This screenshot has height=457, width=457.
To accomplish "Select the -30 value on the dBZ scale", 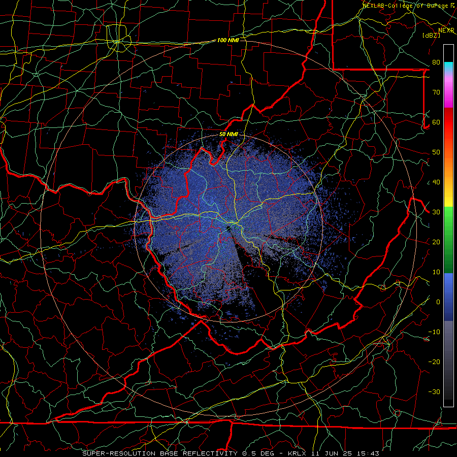I will click(x=434, y=393).
